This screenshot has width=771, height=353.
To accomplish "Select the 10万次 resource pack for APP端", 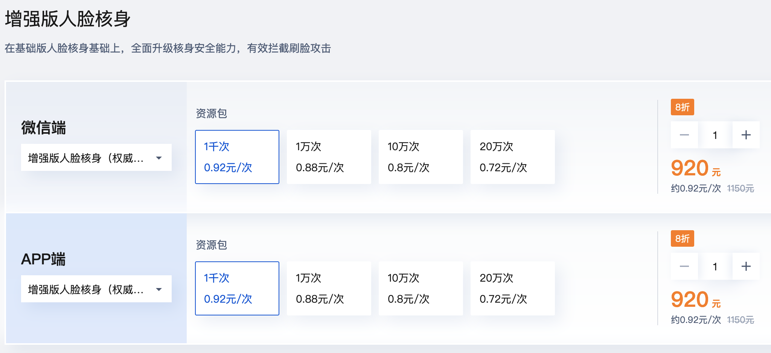I will [x=421, y=288].
